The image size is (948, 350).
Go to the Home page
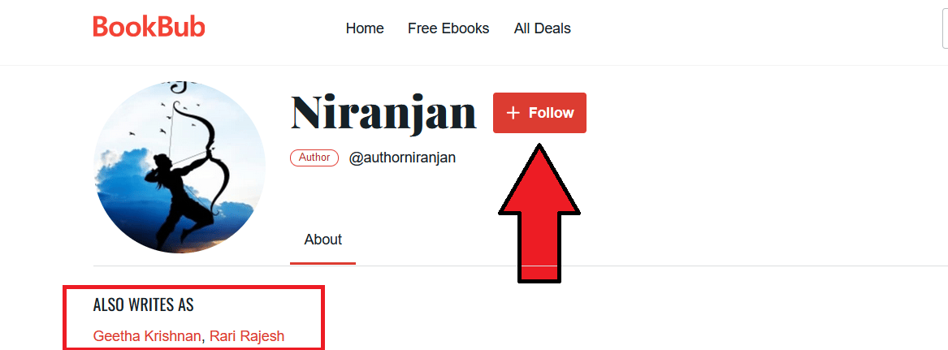click(365, 28)
